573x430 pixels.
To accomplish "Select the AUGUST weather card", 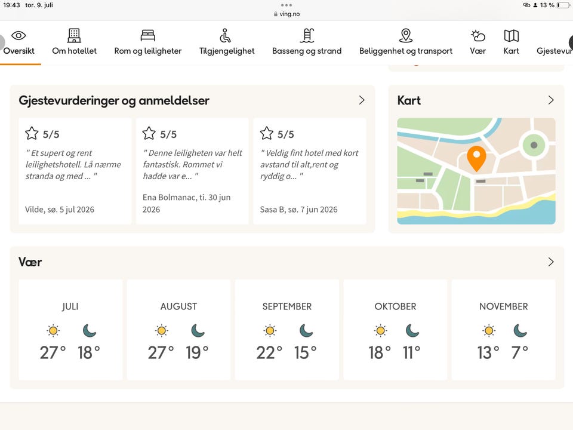I will tap(178, 330).
